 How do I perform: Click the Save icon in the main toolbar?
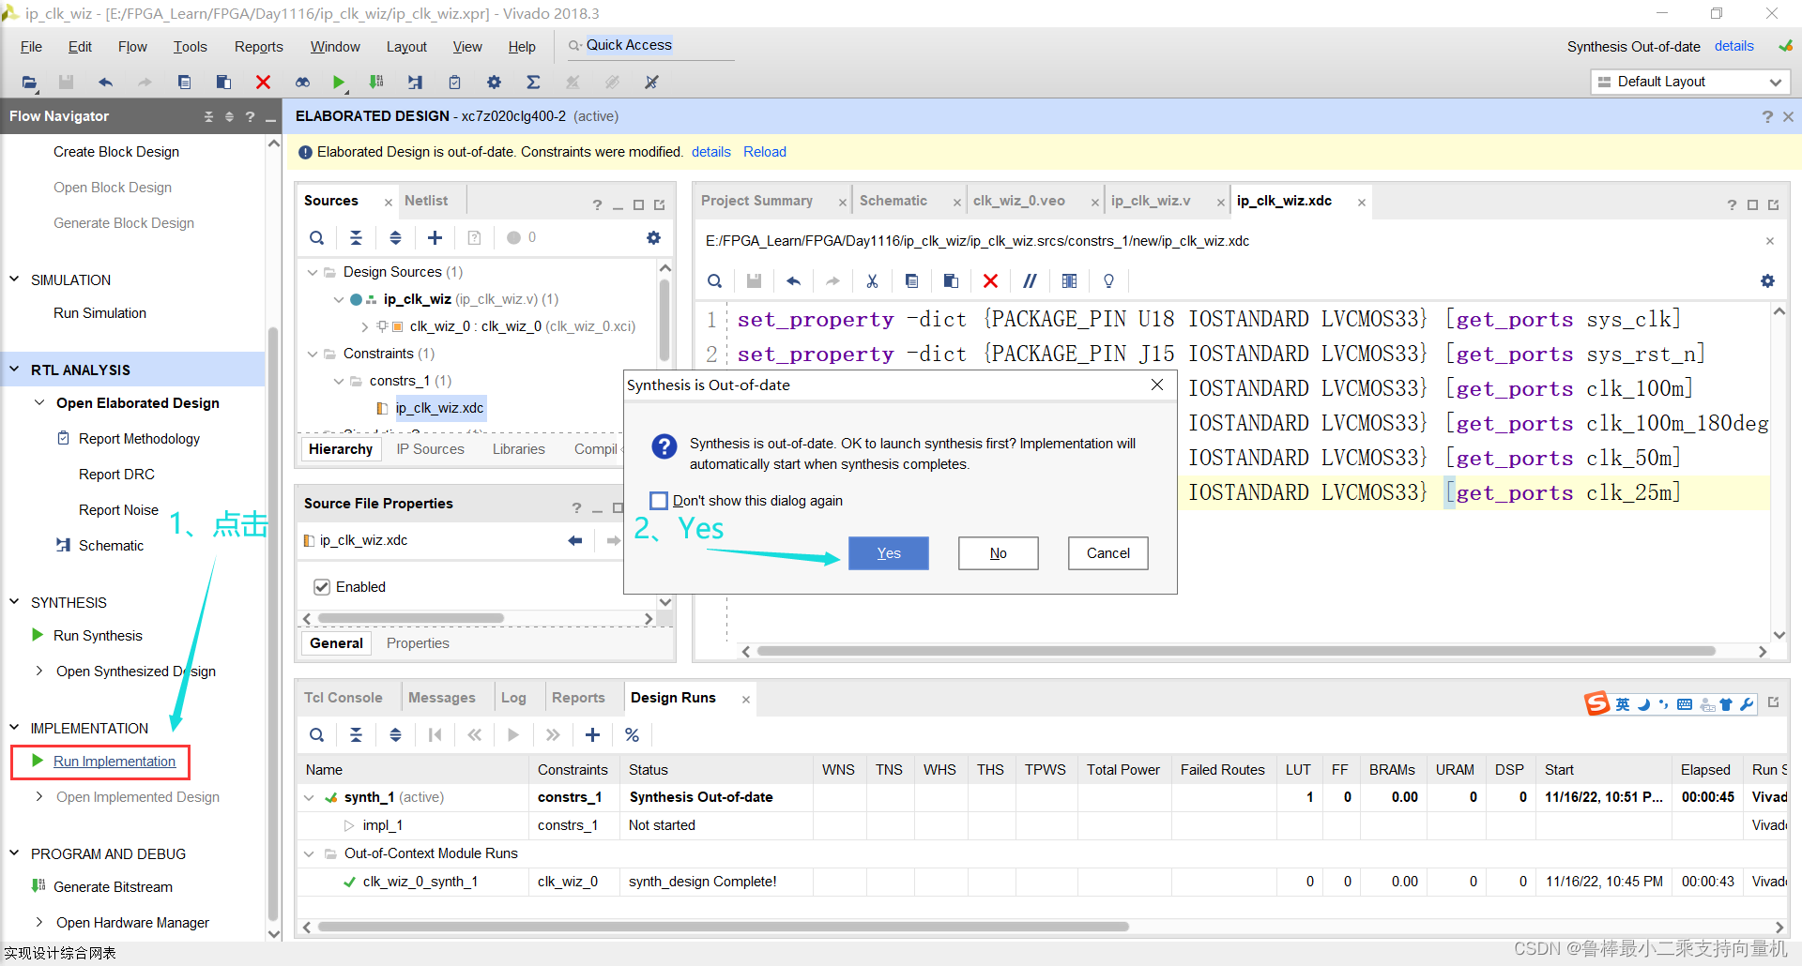pos(66,83)
